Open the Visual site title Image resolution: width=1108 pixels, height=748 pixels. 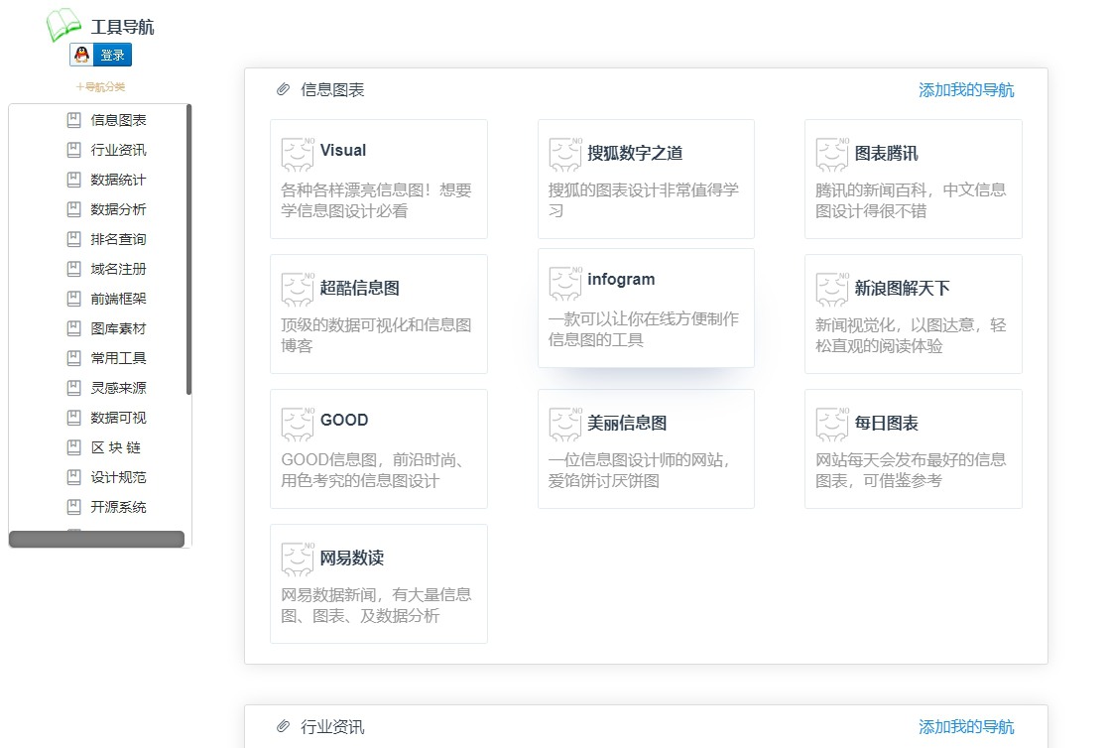(x=343, y=150)
